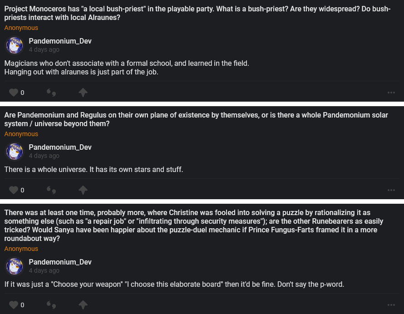Quote the Choose your weapon answer
404x314 pixels.
click(x=51, y=304)
